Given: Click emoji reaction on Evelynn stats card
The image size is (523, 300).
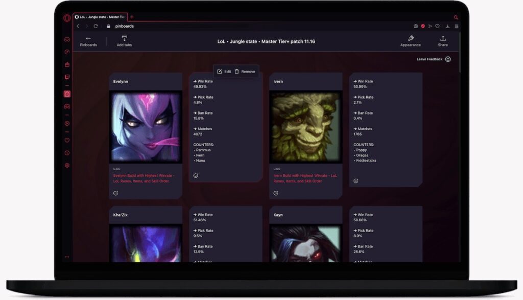Looking at the screenshot, I should point(196,175).
